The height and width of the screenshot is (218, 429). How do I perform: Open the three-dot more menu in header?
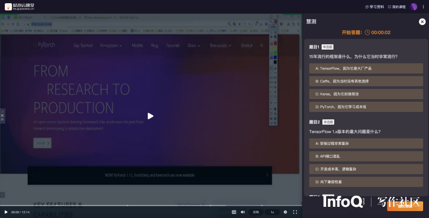(x=423, y=7)
